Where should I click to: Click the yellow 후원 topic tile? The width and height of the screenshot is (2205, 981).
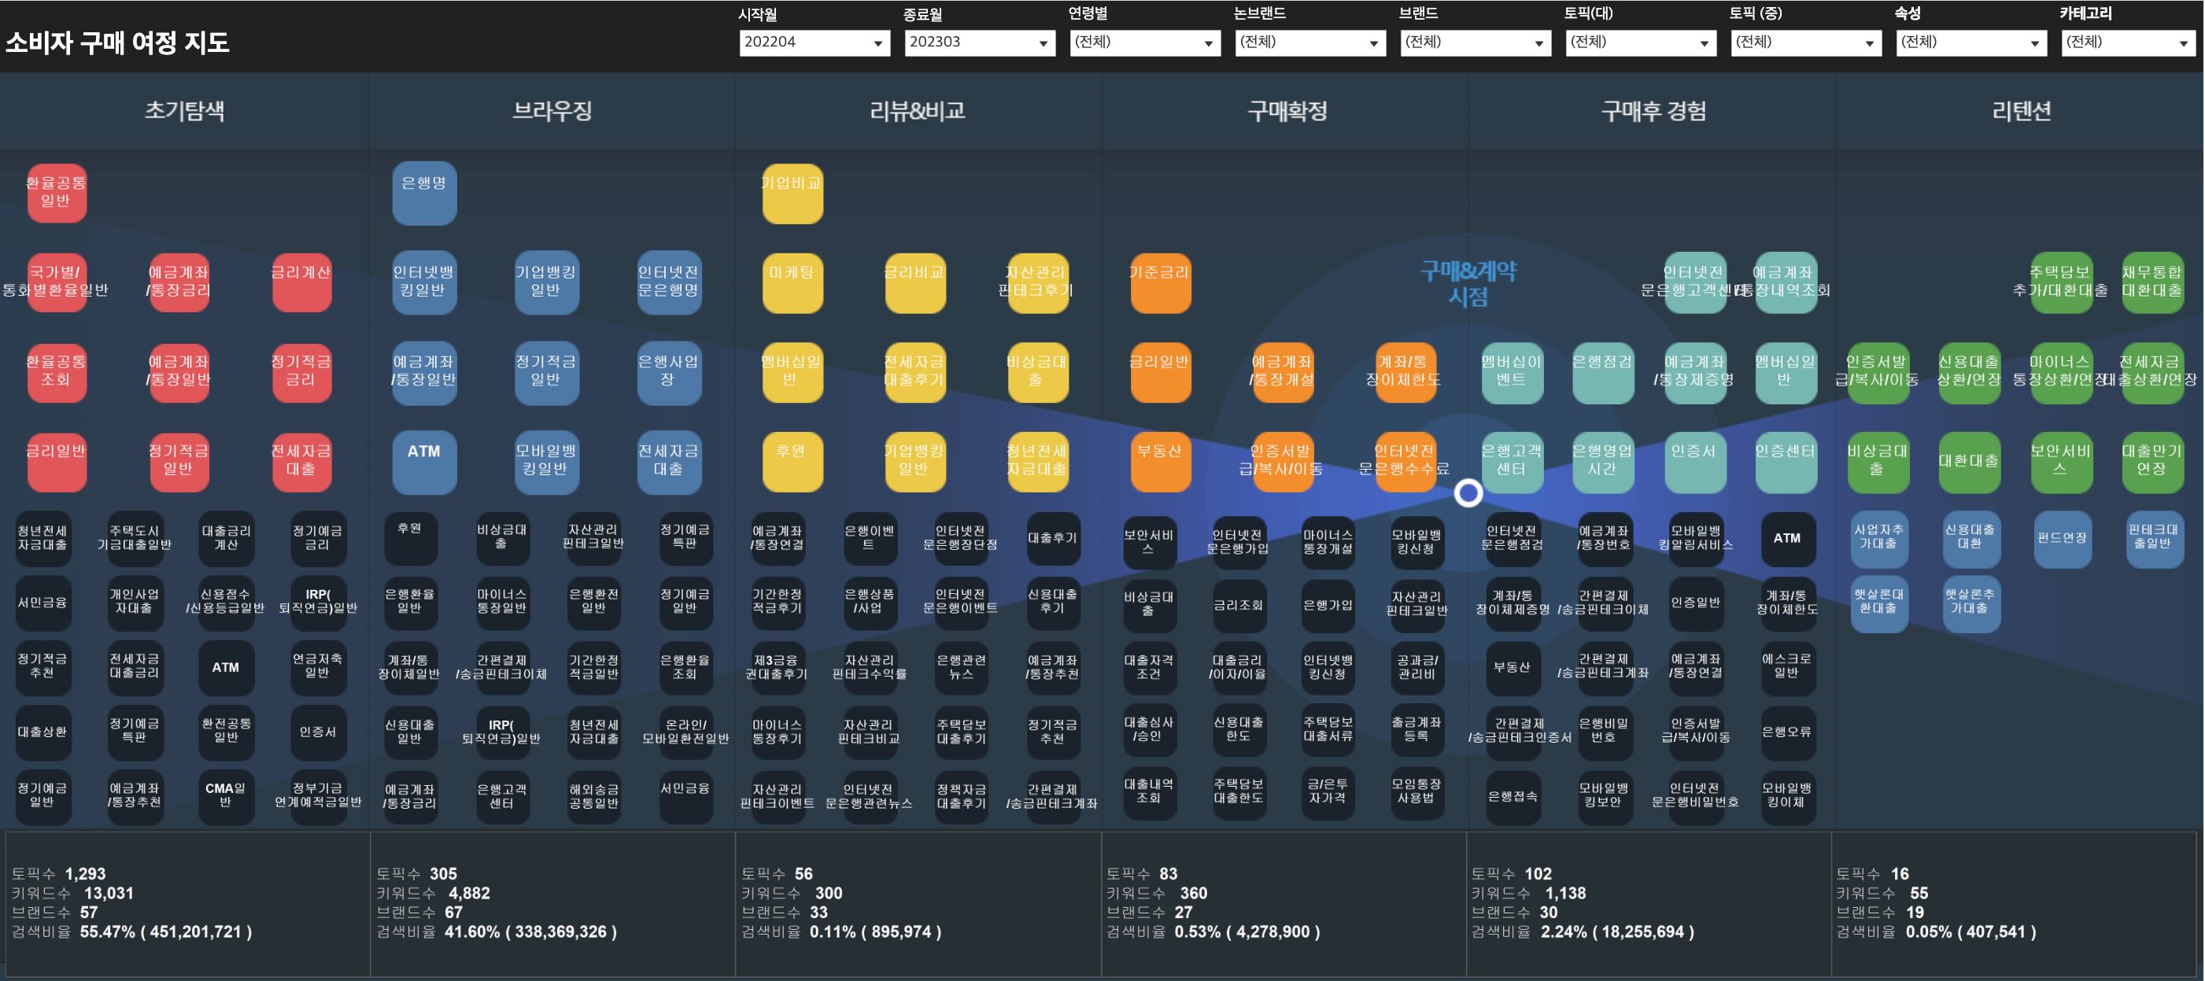click(792, 462)
